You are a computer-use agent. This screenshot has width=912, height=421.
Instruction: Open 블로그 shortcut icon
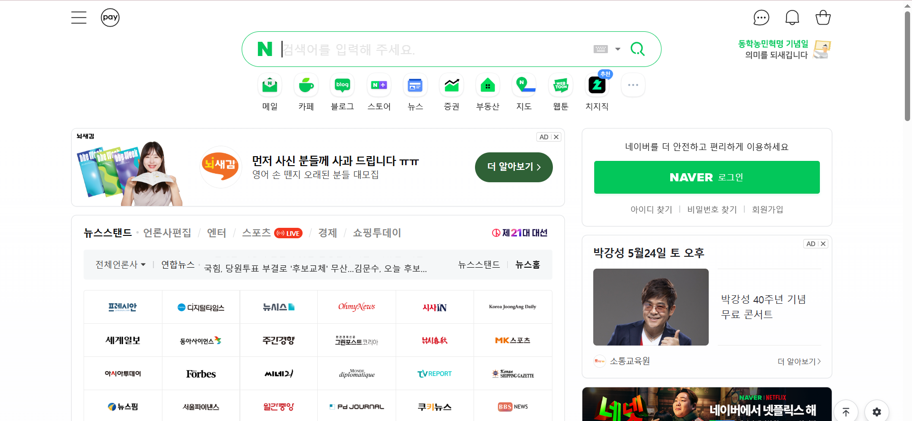(x=342, y=85)
